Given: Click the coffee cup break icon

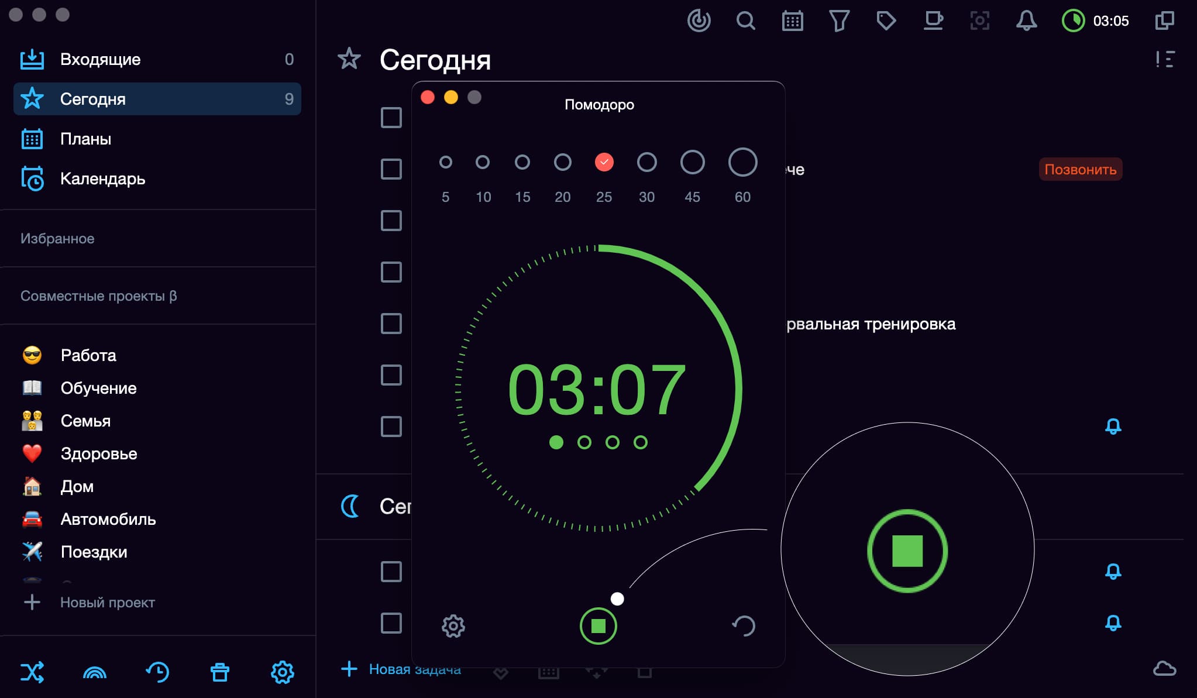Looking at the screenshot, I should tap(933, 21).
